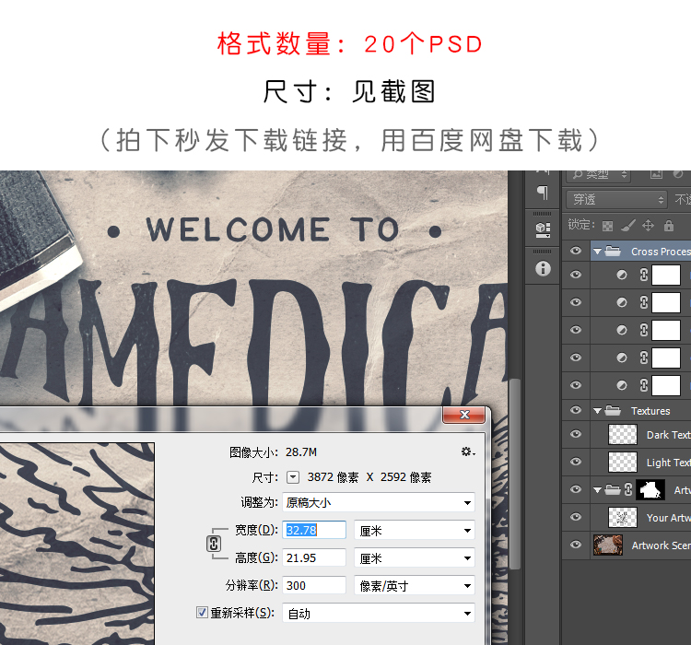The image size is (691, 645).
Task: Open the 调整为 preset dropdown
Action: pos(379,503)
